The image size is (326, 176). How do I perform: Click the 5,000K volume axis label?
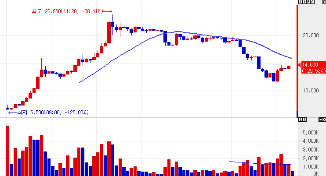311,133
